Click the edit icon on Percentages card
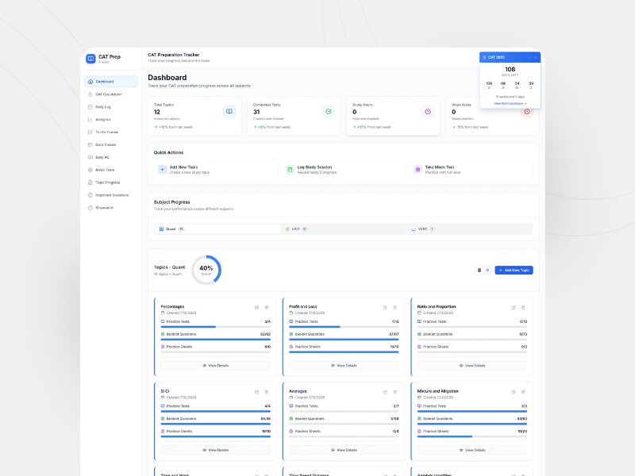 [256, 307]
